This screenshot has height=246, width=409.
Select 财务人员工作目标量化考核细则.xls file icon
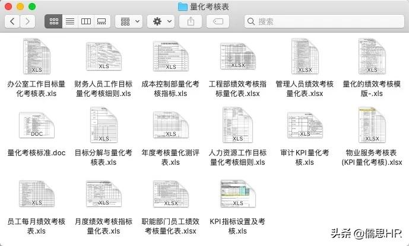104,56
